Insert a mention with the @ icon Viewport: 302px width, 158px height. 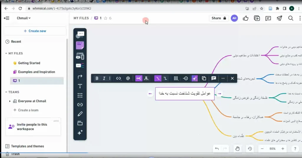[x=128, y=79]
